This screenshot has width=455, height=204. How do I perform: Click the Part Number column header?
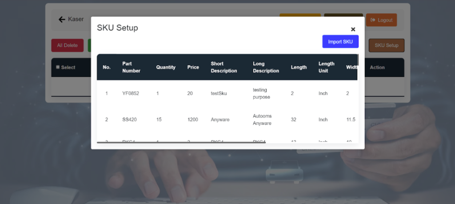[131, 67]
